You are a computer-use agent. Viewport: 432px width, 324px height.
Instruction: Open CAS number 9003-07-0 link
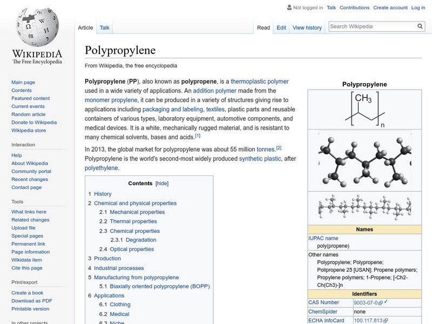point(366,303)
